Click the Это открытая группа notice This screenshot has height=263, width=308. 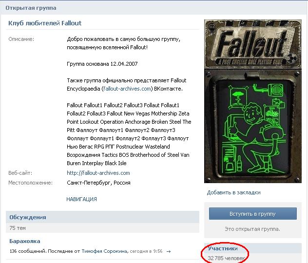coord(252,229)
